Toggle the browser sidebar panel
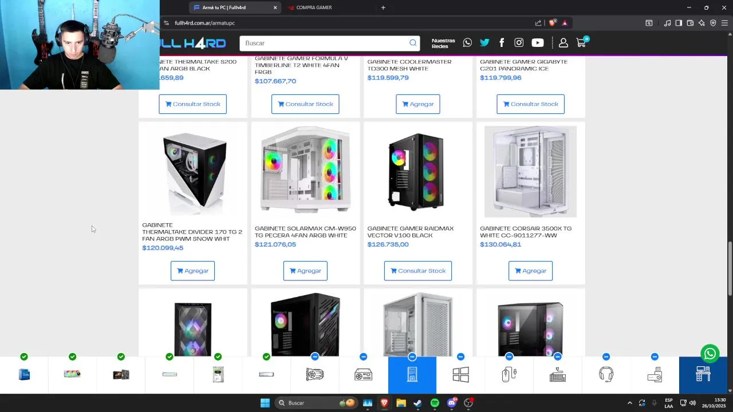Screen dimensions: 733x412 (x=679, y=23)
